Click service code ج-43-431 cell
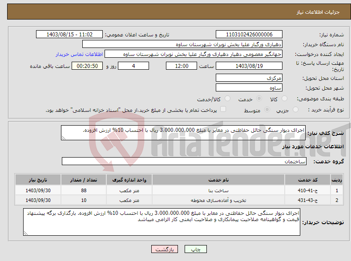351x261 pixels. [x=307, y=200]
